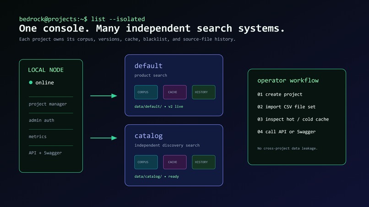Select admin auth in LOCAL NODE
The height and width of the screenshot is (207, 369).
click(x=41, y=120)
